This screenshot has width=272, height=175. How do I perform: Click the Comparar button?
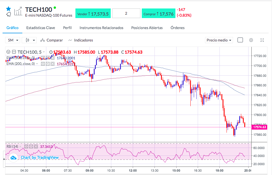click(51, 40)
